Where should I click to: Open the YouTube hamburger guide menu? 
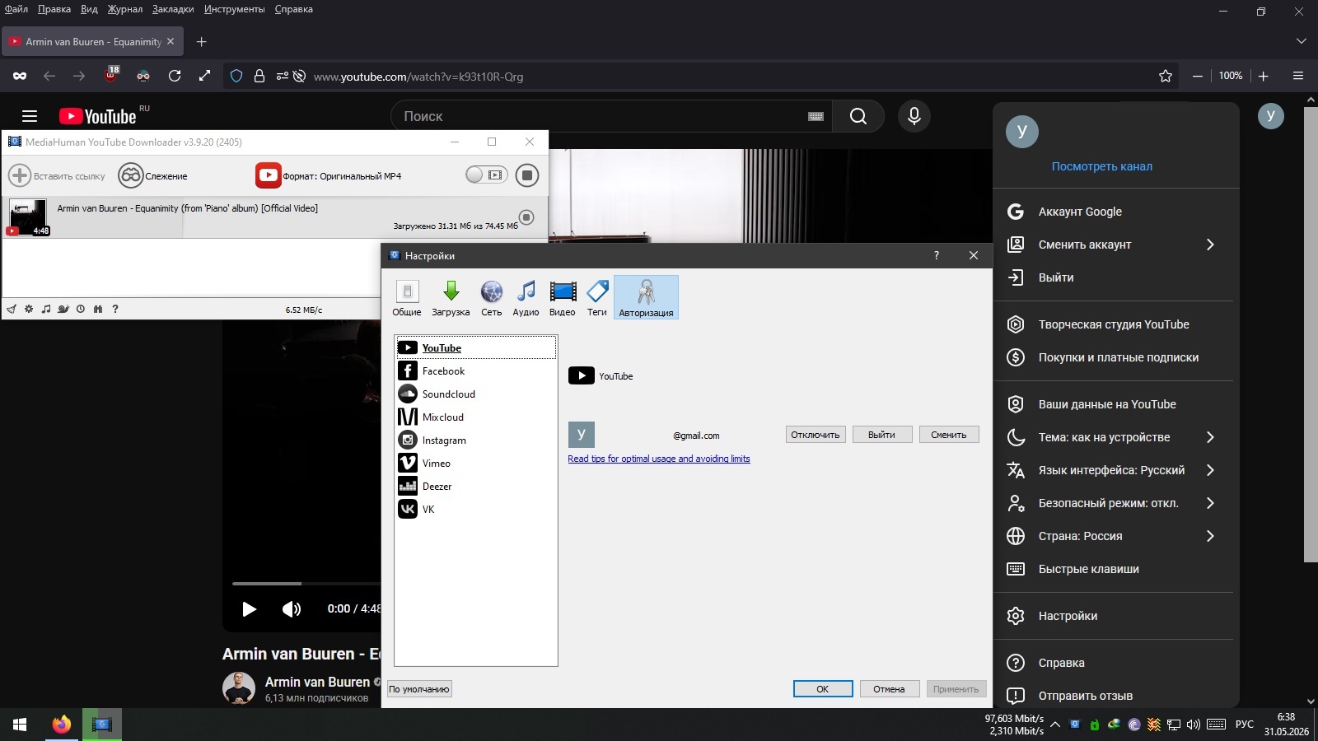coord(30,116)
